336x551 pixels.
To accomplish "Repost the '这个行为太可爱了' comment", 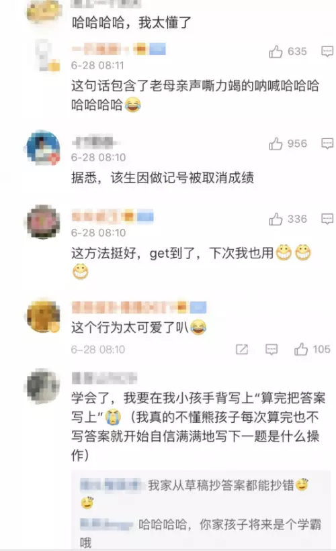I will click(x=242, y=349).
